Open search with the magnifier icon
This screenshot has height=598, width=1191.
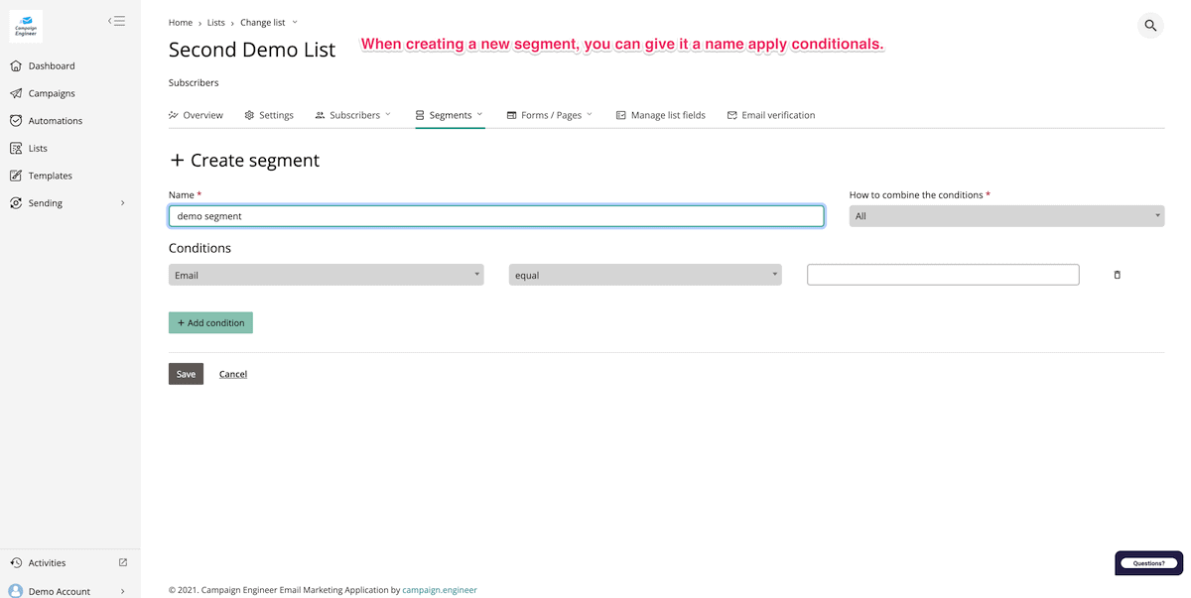click(x=1150, y=26)
